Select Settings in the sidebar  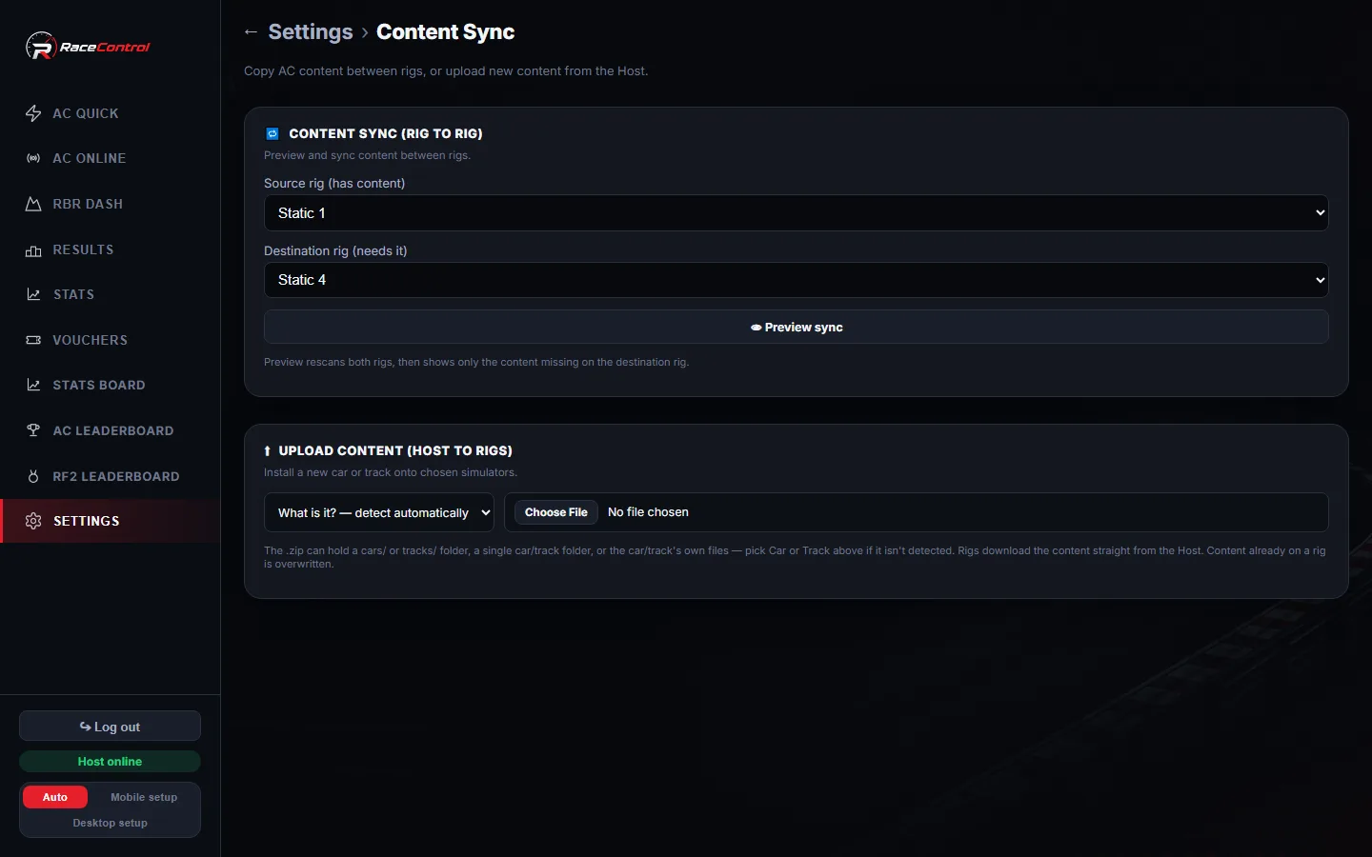tap(110, 521)
